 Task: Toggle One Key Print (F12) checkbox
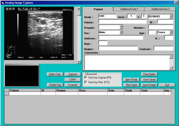(86, 82)
